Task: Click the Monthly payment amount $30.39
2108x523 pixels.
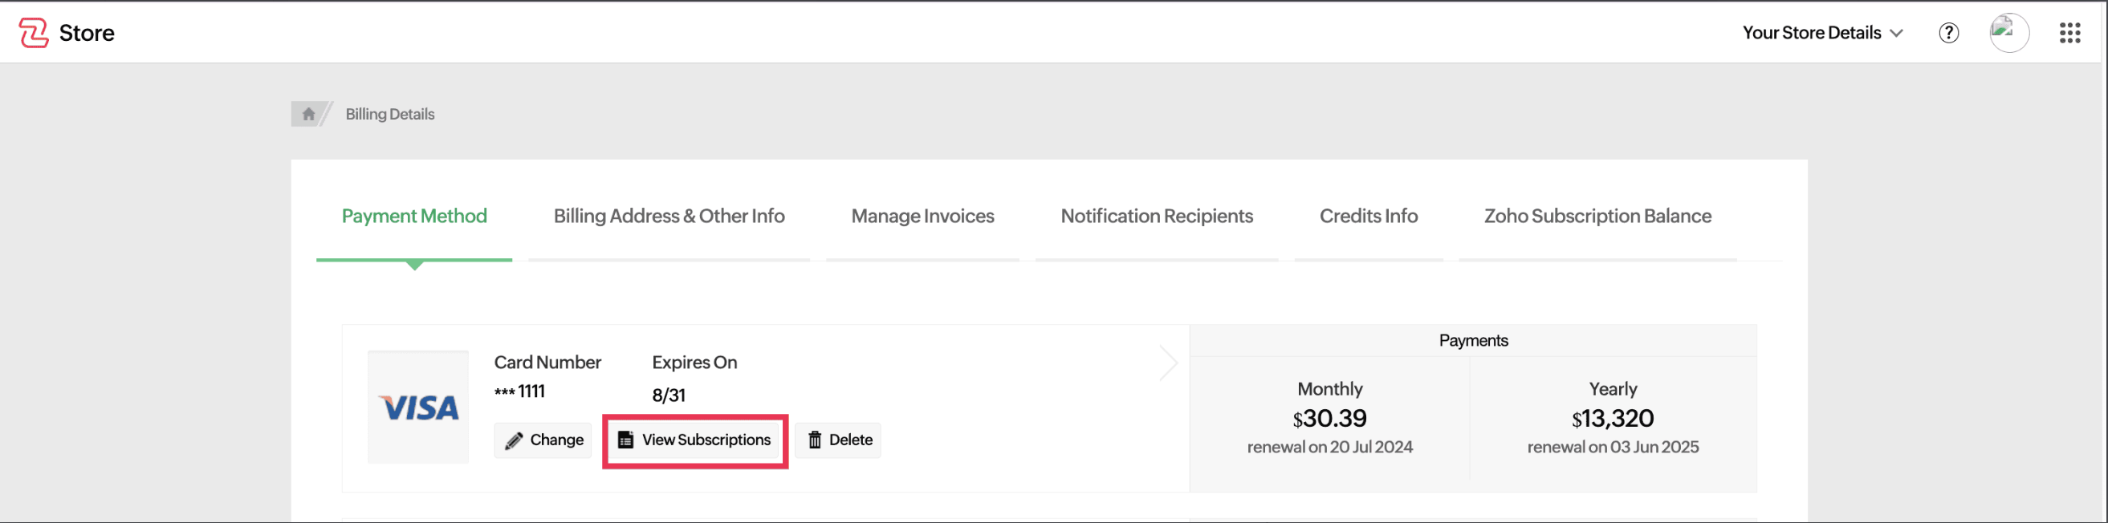Action: coord(1330,419)
